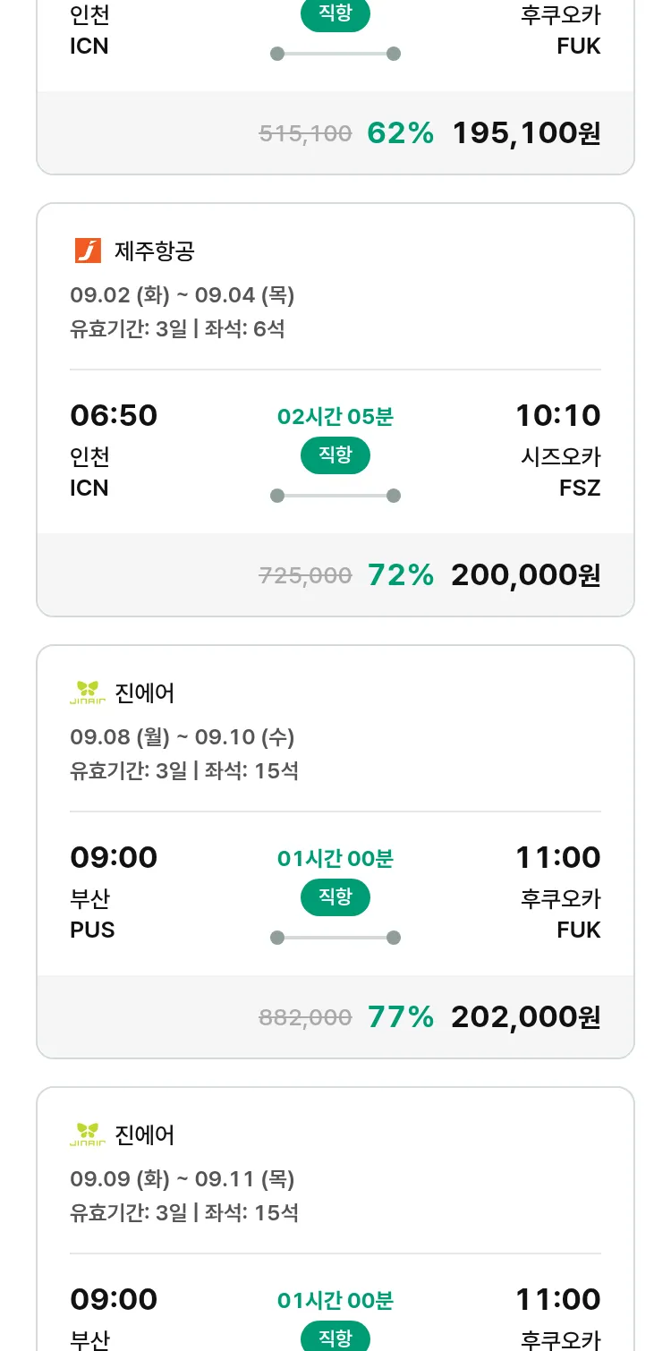The width and height of the screenshot is (671, 1351).
Task: Click the route line on the 09.08 PUS–FUK flight
Action: (x=335, y=938)
